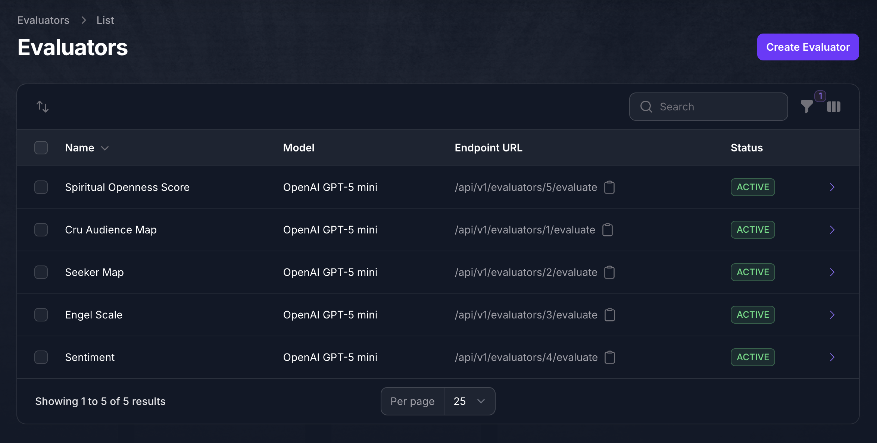Tick the Sentiment row checkbox
Screen dimensions: 877x443
[41, 357]
